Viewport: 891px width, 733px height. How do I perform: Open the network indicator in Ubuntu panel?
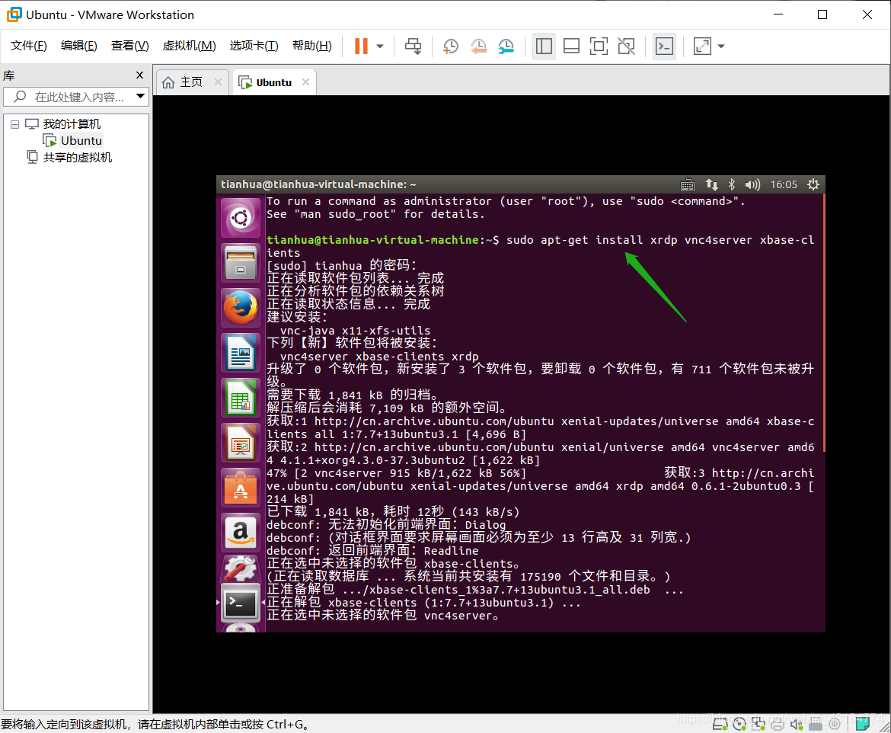pyautogui.click(x=711, y=184)
